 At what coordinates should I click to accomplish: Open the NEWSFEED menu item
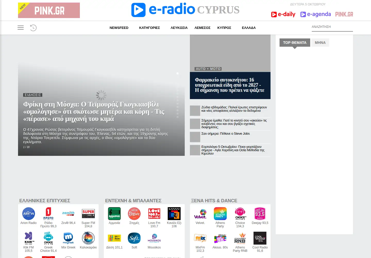pyautogui.click(x=119, y=28)
